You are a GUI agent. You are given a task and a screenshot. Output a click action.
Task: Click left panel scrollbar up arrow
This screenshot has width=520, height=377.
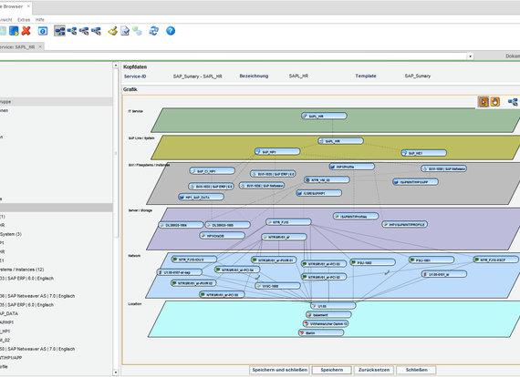116,66
